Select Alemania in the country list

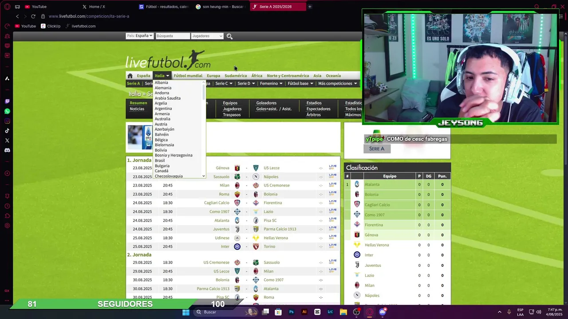pyautogui.click(x=163, y=88)
